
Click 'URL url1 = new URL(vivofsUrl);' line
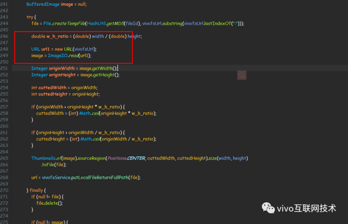click(64, 49)
